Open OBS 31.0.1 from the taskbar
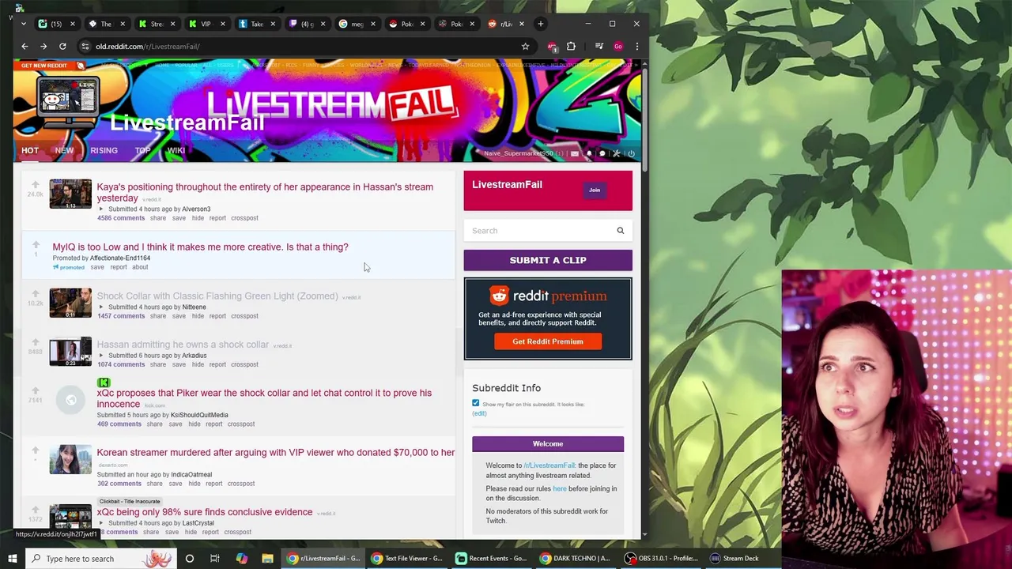 click(661, 559)
